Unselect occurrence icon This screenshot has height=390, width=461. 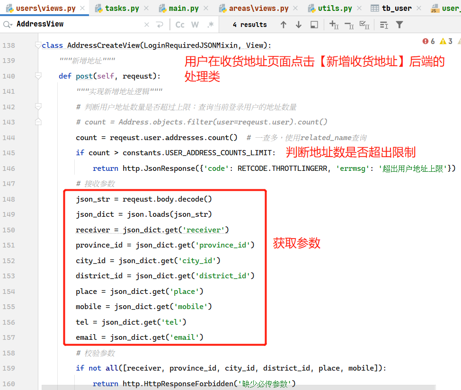[349, 25]
